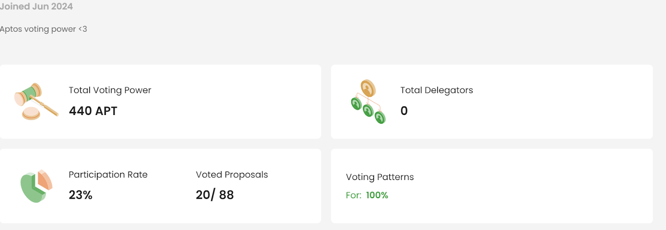
Task: Select the Total Voting Power label
Action: 110,90
